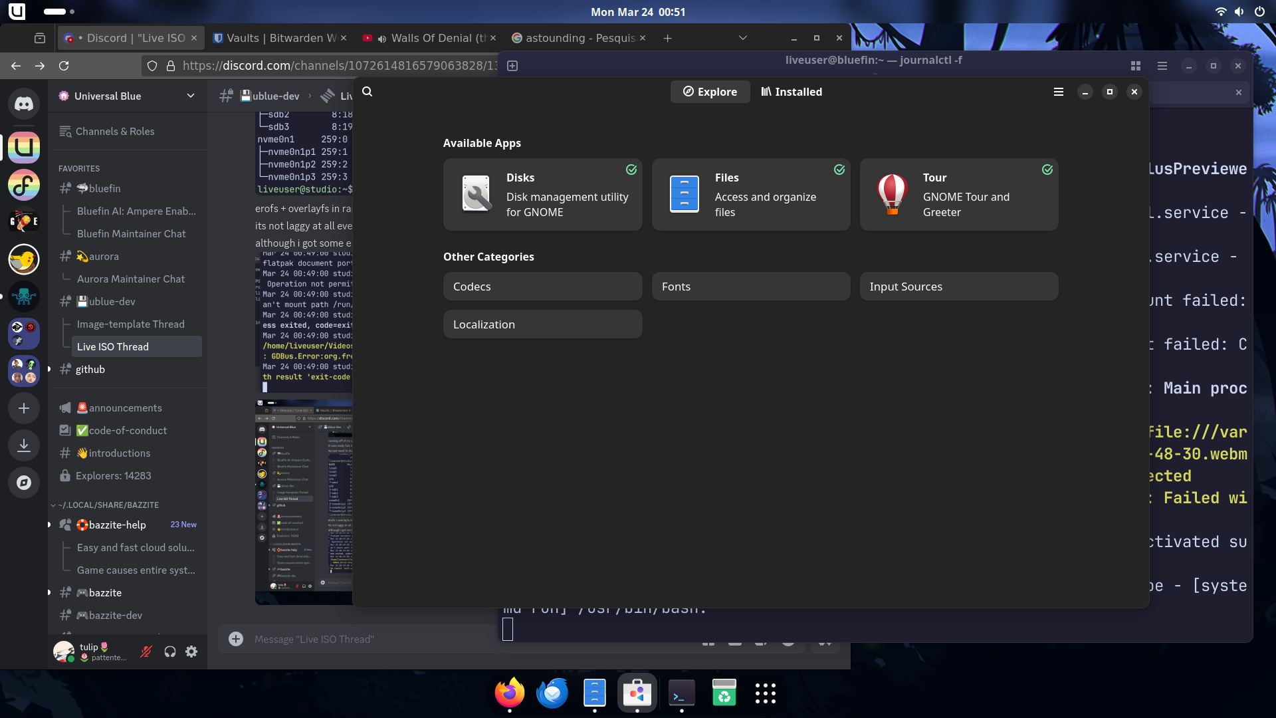This screenshot has height=718, width=1276.
Task: Switch to the Installed tab
Action: (792, 92)
